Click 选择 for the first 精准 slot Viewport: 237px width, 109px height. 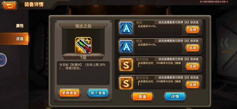[x=193, y=30]
